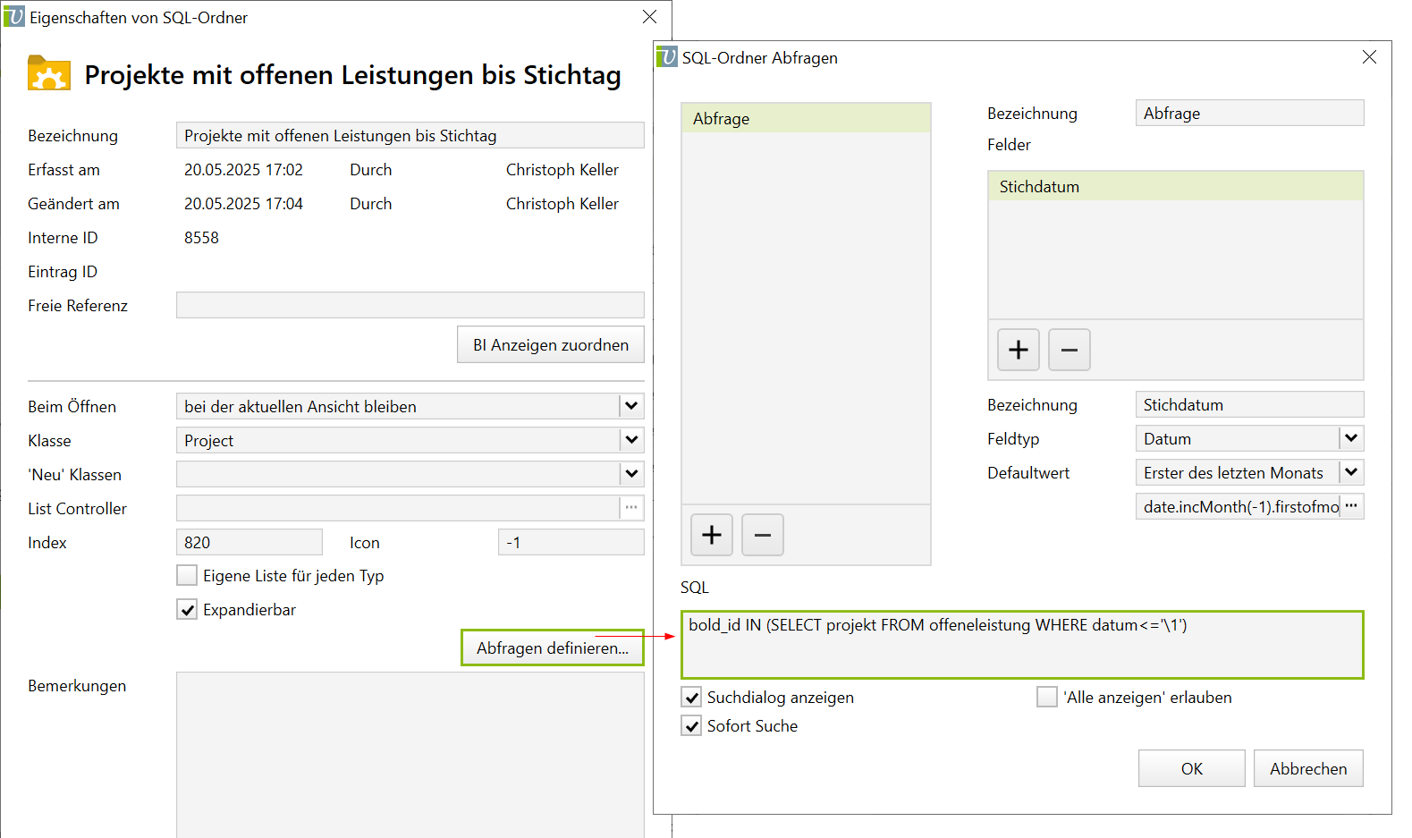Viewport: 1412px width, 838px height.
Task: Disable 'Suchdialog anzeigen' option
Action: point(691,698)
